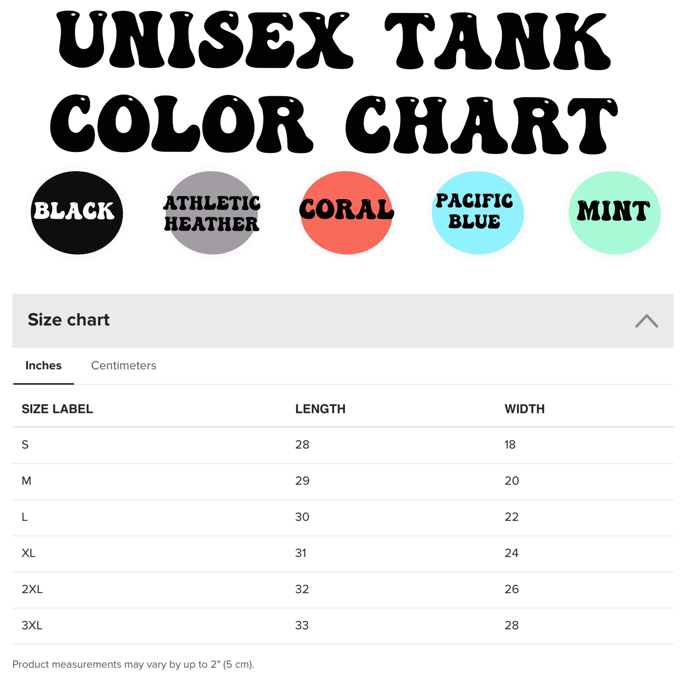
Task: Select the M size row label
Action: click(x=26, y=481)
